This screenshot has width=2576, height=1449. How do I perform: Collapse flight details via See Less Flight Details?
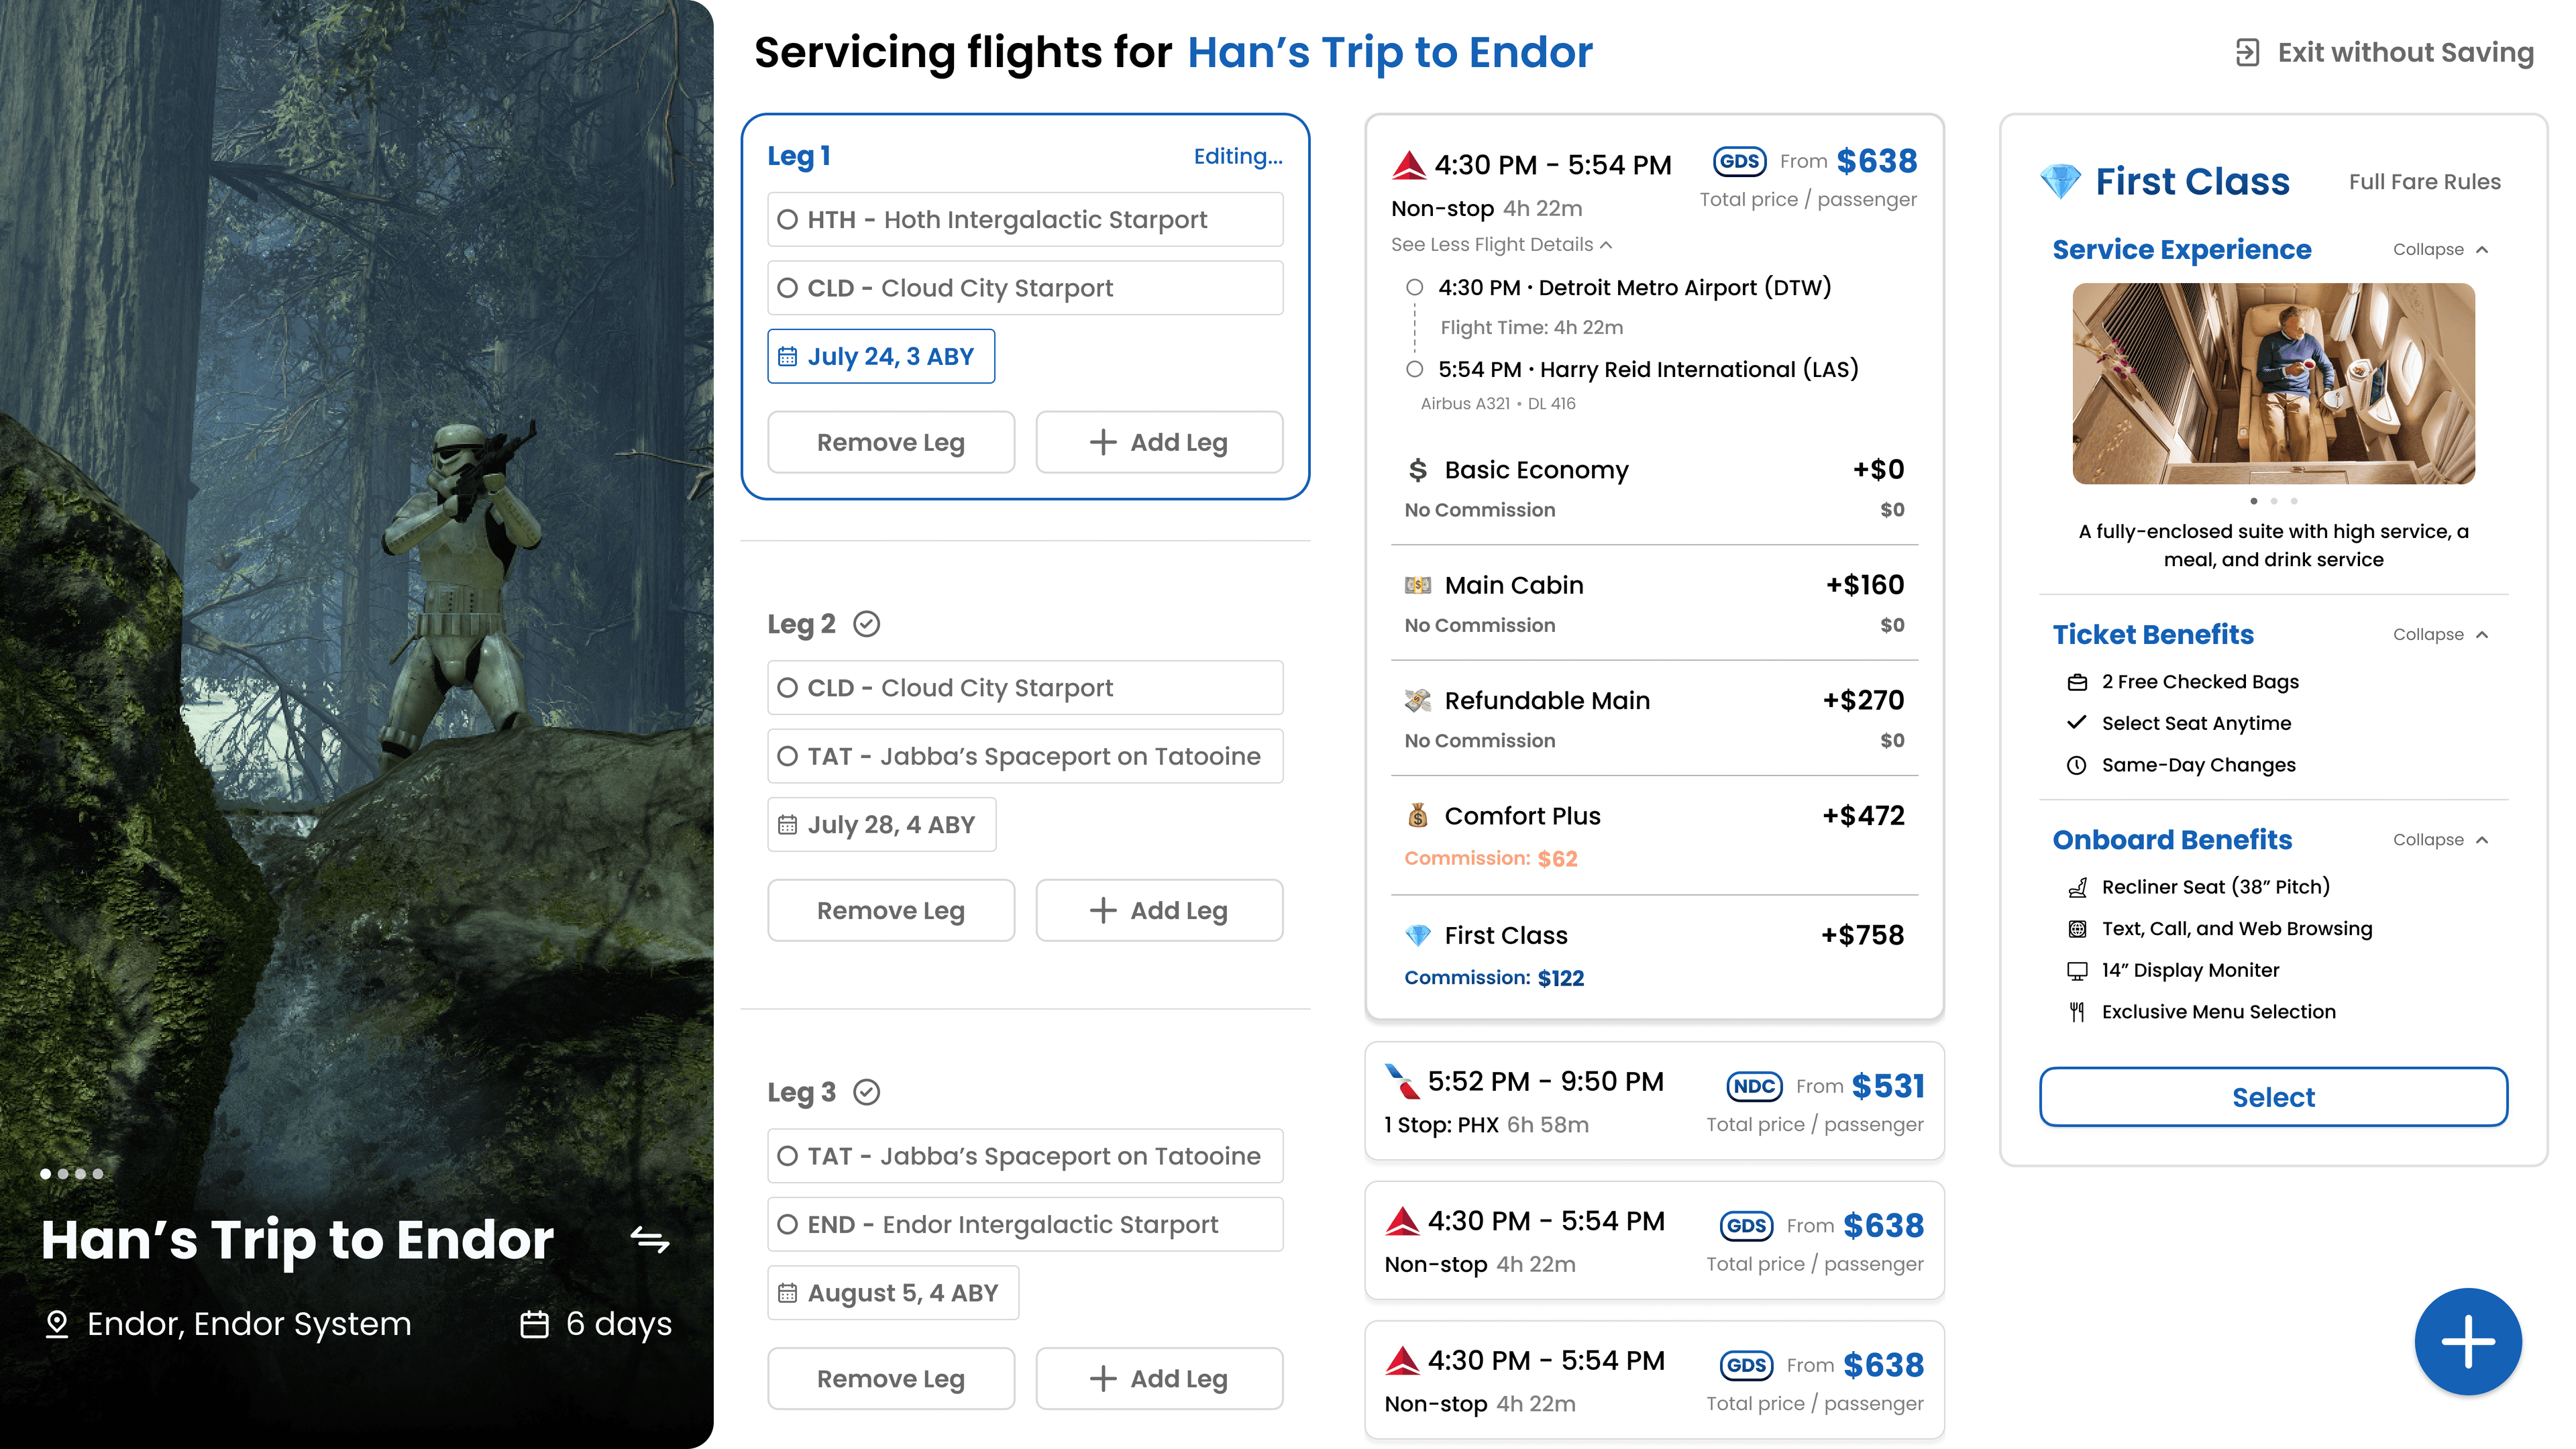click(1500, 244)
